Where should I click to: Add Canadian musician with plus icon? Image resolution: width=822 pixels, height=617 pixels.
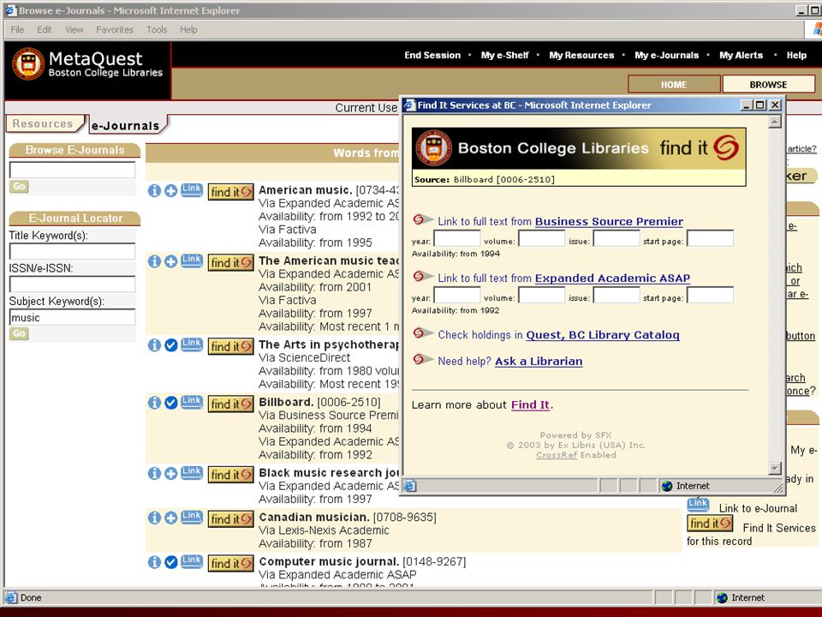[x=171, y=518]
